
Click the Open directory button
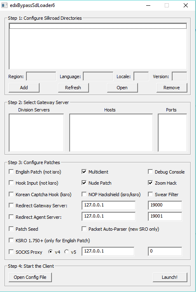[x=122, y=88]
